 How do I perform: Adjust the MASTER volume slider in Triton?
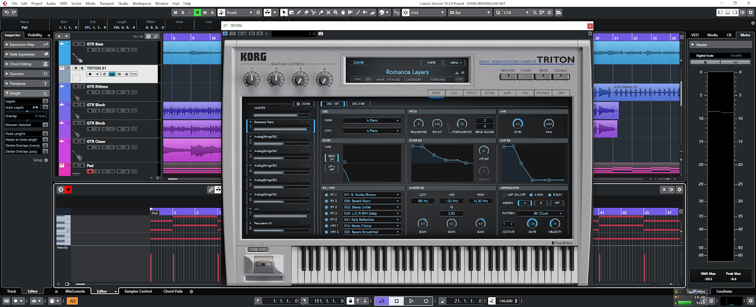pos(283,115)
